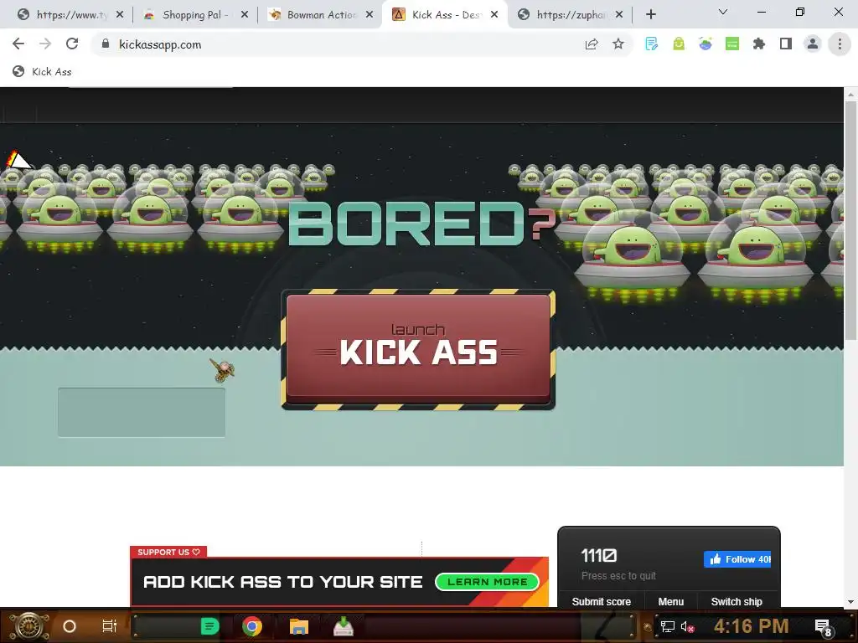
Task: Open the profile avatar menu
Action: pos(813,44)
